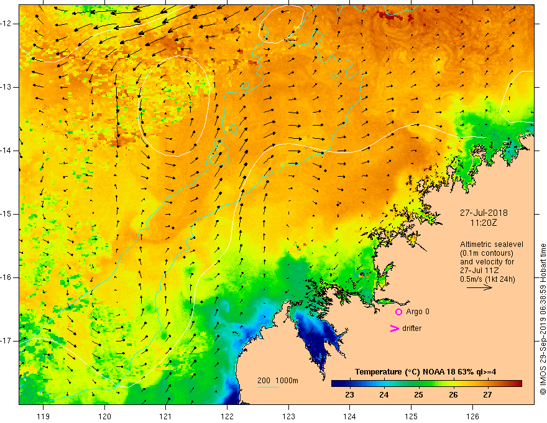547x423 pixels.
Task: Click color bar tick label 25
Action: (418, 395)
